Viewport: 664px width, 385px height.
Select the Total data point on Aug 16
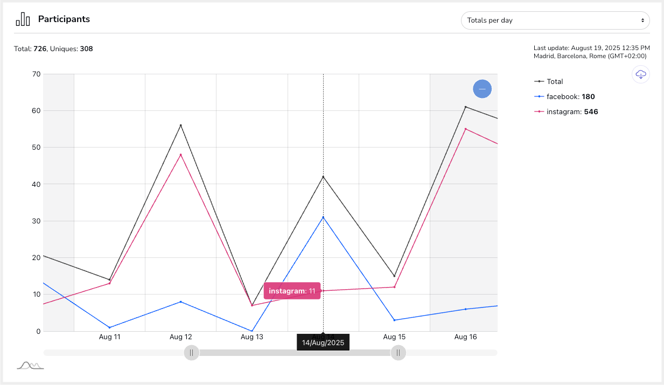click(465, 107)
